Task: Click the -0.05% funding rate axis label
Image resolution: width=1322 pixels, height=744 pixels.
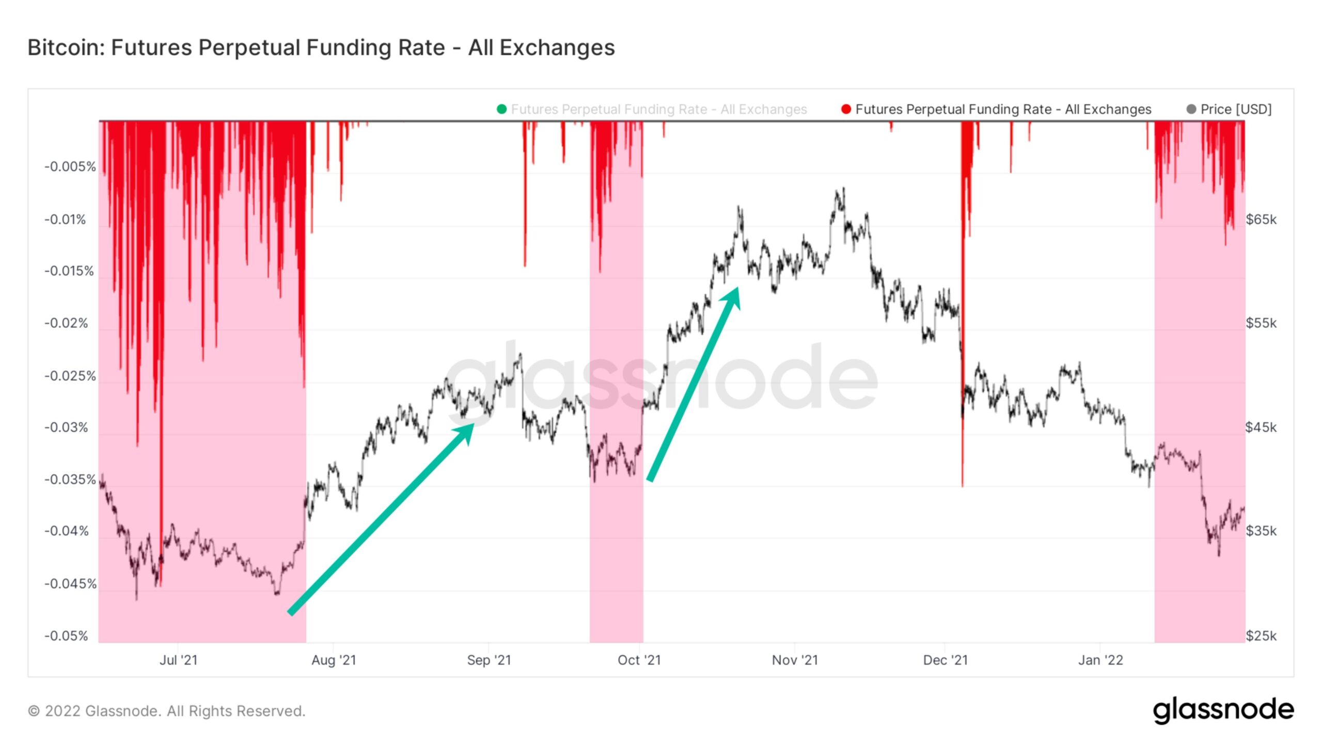Action: point(66,636)
